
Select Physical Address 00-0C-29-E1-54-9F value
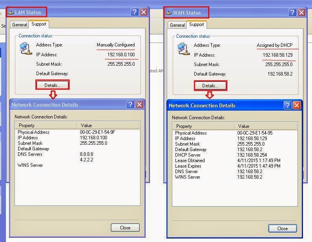coord(98,132)
